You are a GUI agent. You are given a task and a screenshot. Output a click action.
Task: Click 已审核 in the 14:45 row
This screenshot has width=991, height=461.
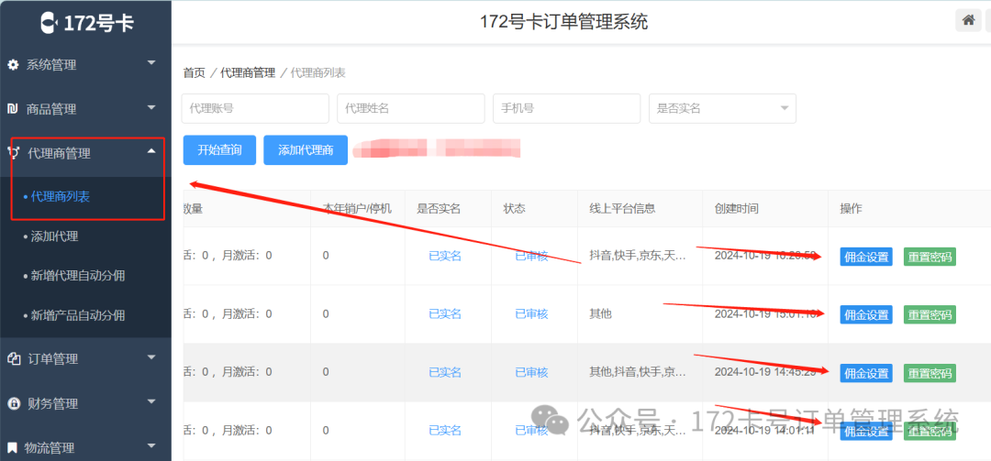531,372
